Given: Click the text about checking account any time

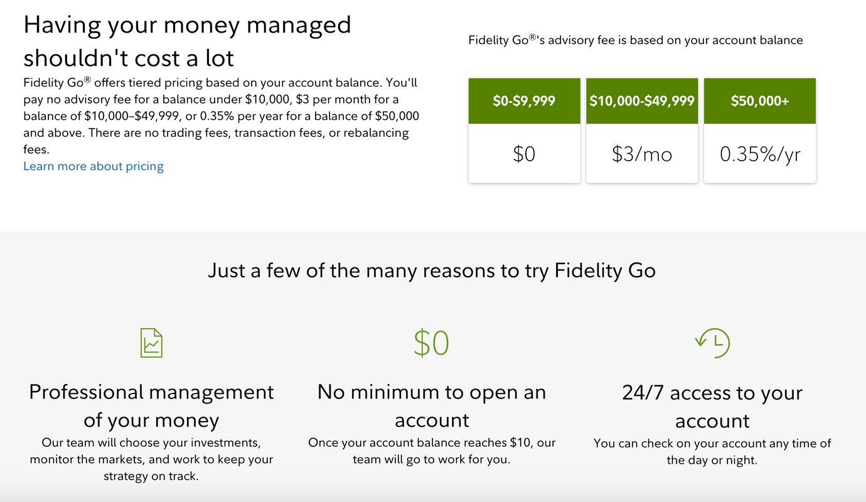Looking at the screenshot, I should click(712, 452).
